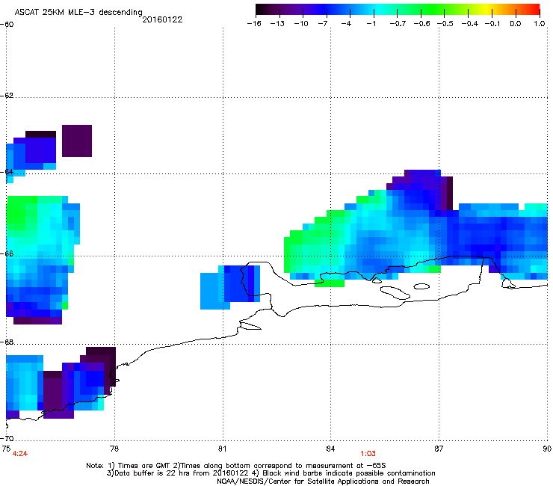Click the "87" longitude axis label
This screenshot has width=553, height=486.
click(439, 448)
